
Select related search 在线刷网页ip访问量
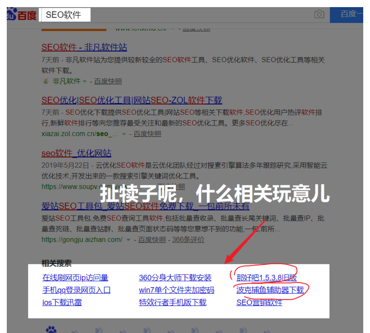click(75, 277)
